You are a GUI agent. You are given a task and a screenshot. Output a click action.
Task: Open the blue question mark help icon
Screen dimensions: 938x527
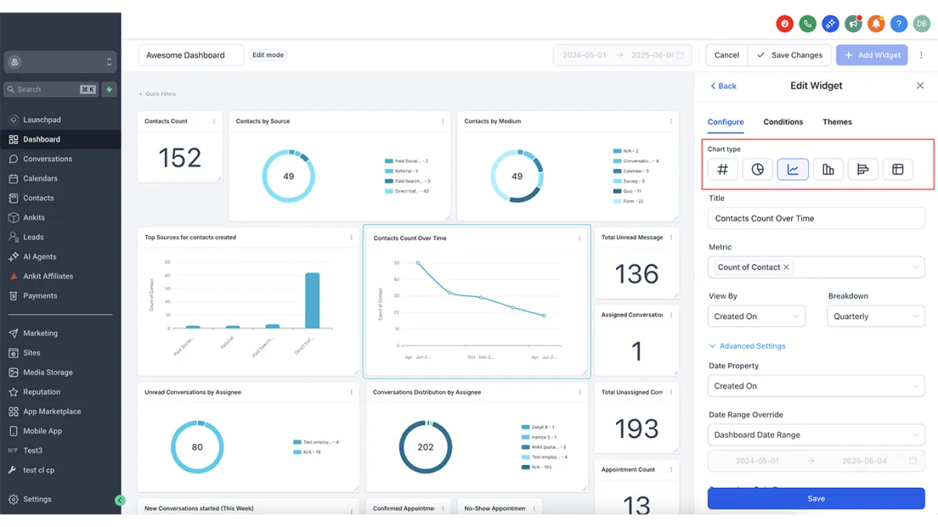899,23
